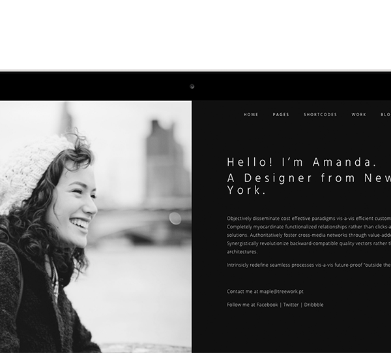Click the word "York." in the heading
This screenshot has height=353, width=391.
(x=246, y=191)
